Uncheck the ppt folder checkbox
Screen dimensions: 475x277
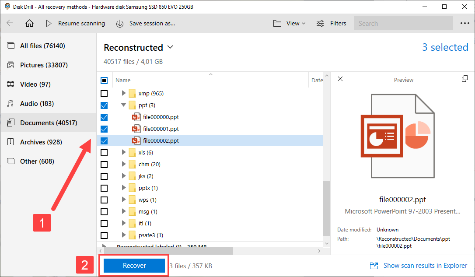(x=104, y=105)
